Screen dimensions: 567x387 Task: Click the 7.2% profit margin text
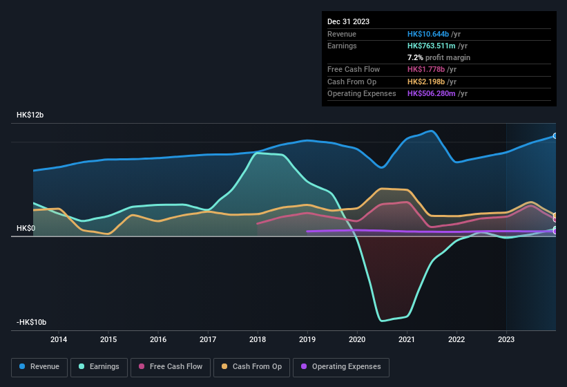tap(439, 57)
